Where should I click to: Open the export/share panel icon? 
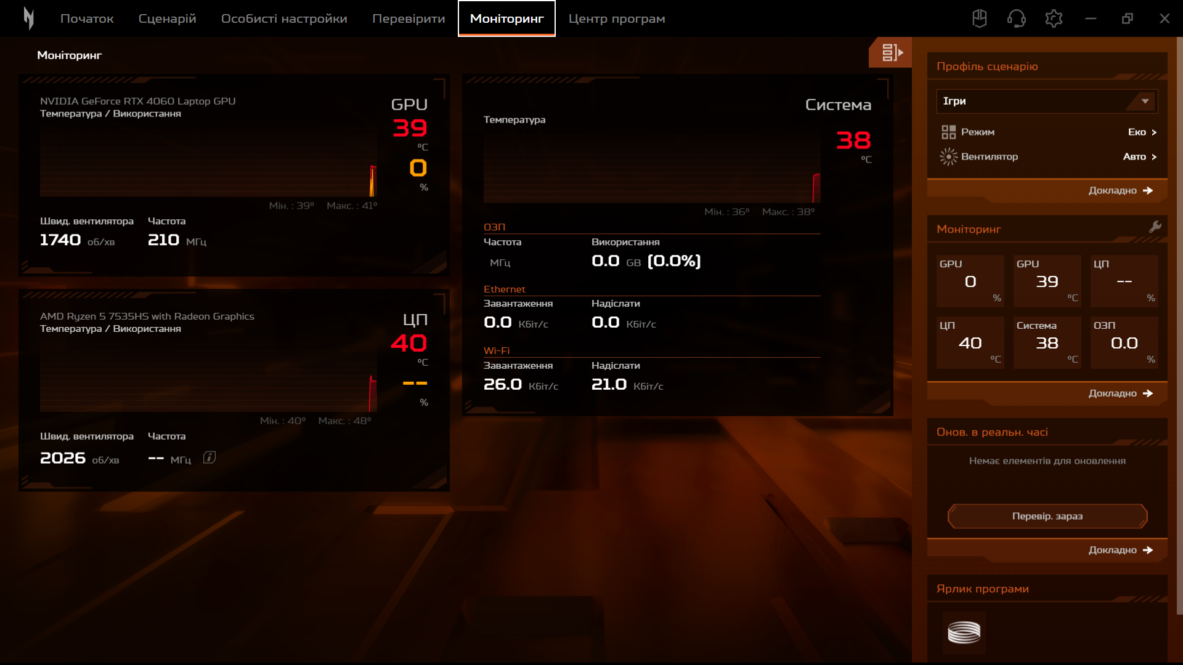point(892,53)
